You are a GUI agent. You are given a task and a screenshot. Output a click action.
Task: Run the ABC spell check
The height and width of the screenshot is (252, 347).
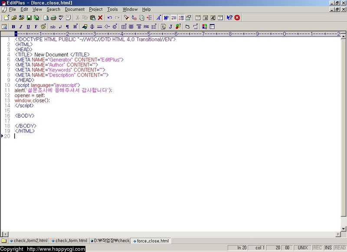pyautogui.click(x=61, y=18)
